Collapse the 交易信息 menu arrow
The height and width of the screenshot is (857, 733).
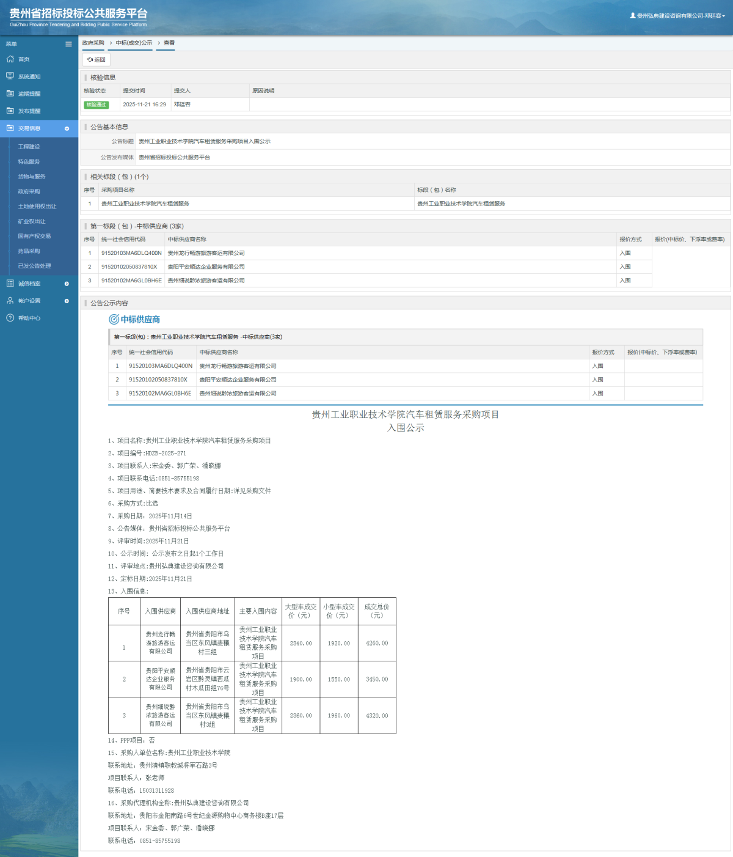(x=67, y=128)
